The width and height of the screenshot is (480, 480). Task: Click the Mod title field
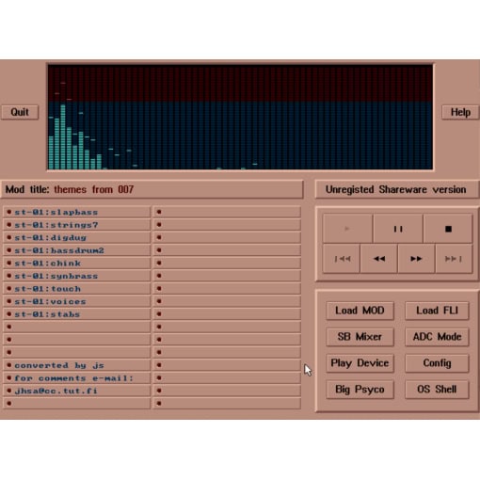click(152, 189)
